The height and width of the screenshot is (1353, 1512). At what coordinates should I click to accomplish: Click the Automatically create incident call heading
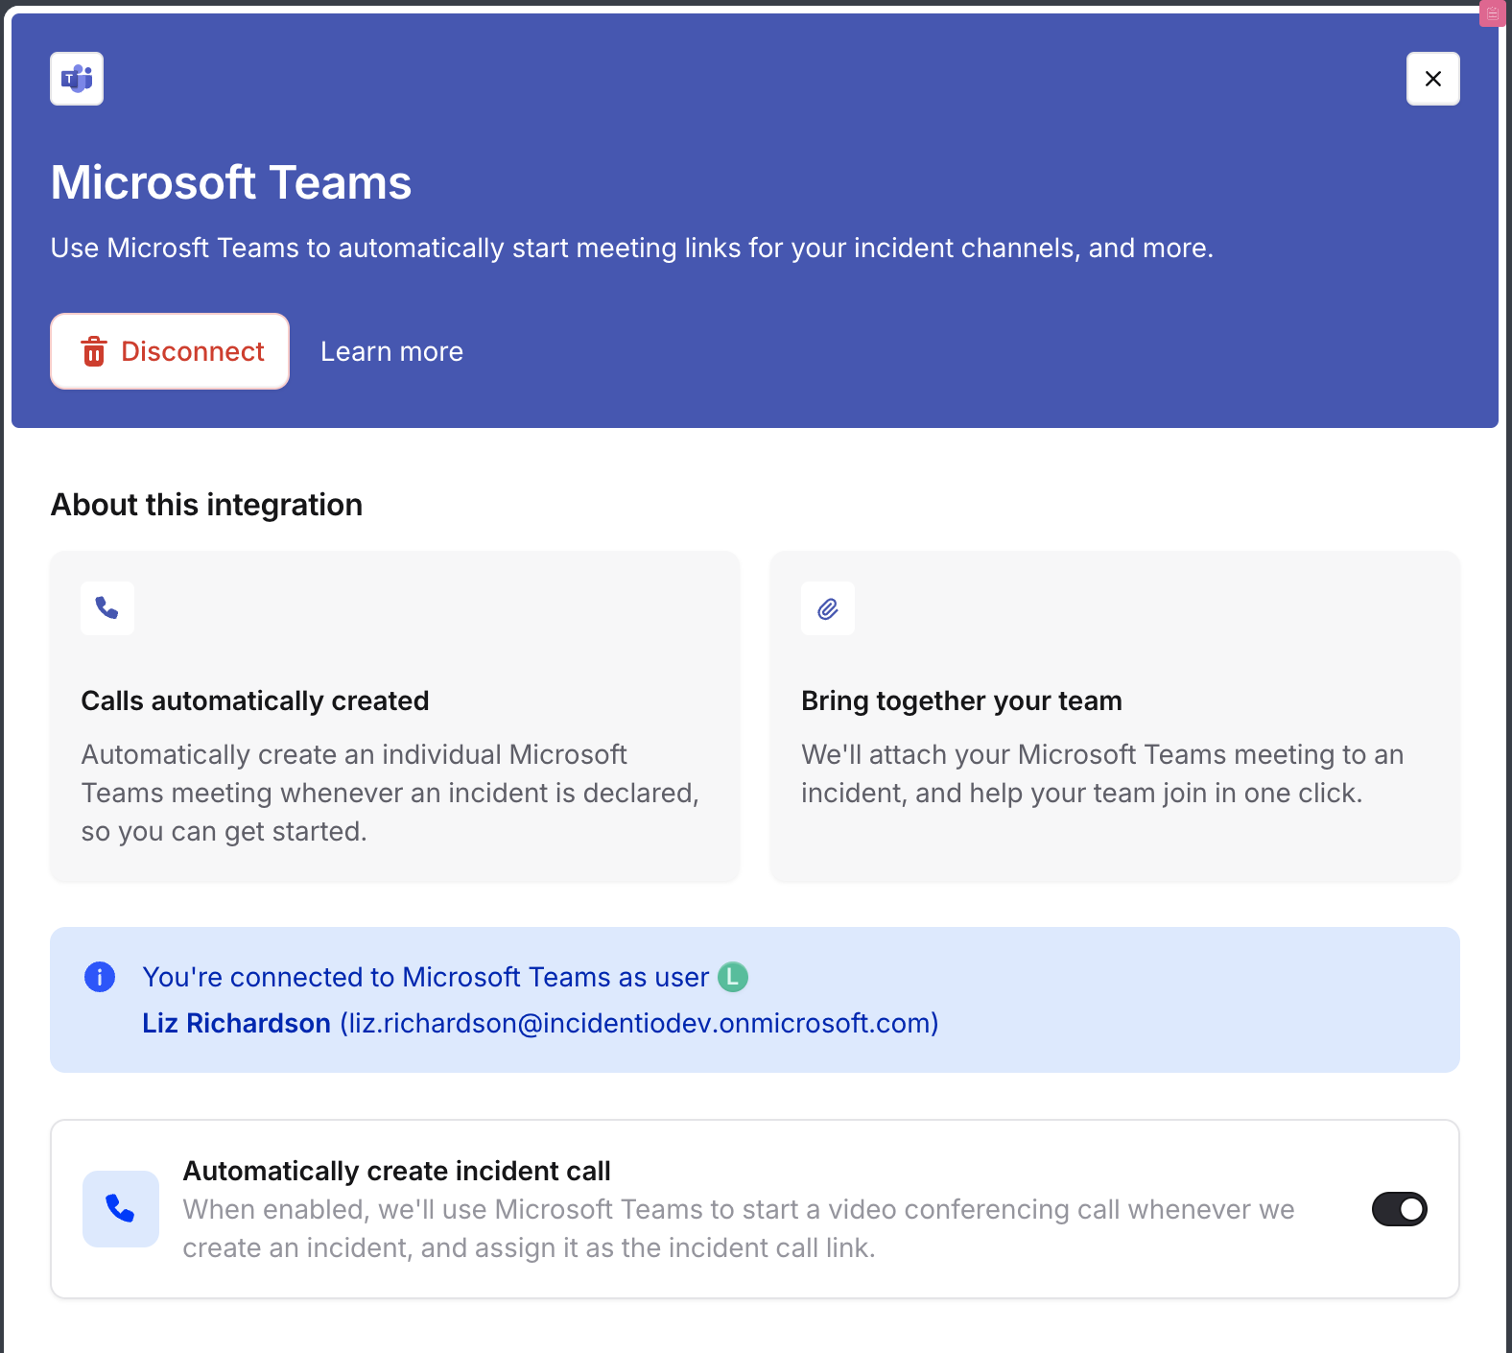[x=396, y=1171]
